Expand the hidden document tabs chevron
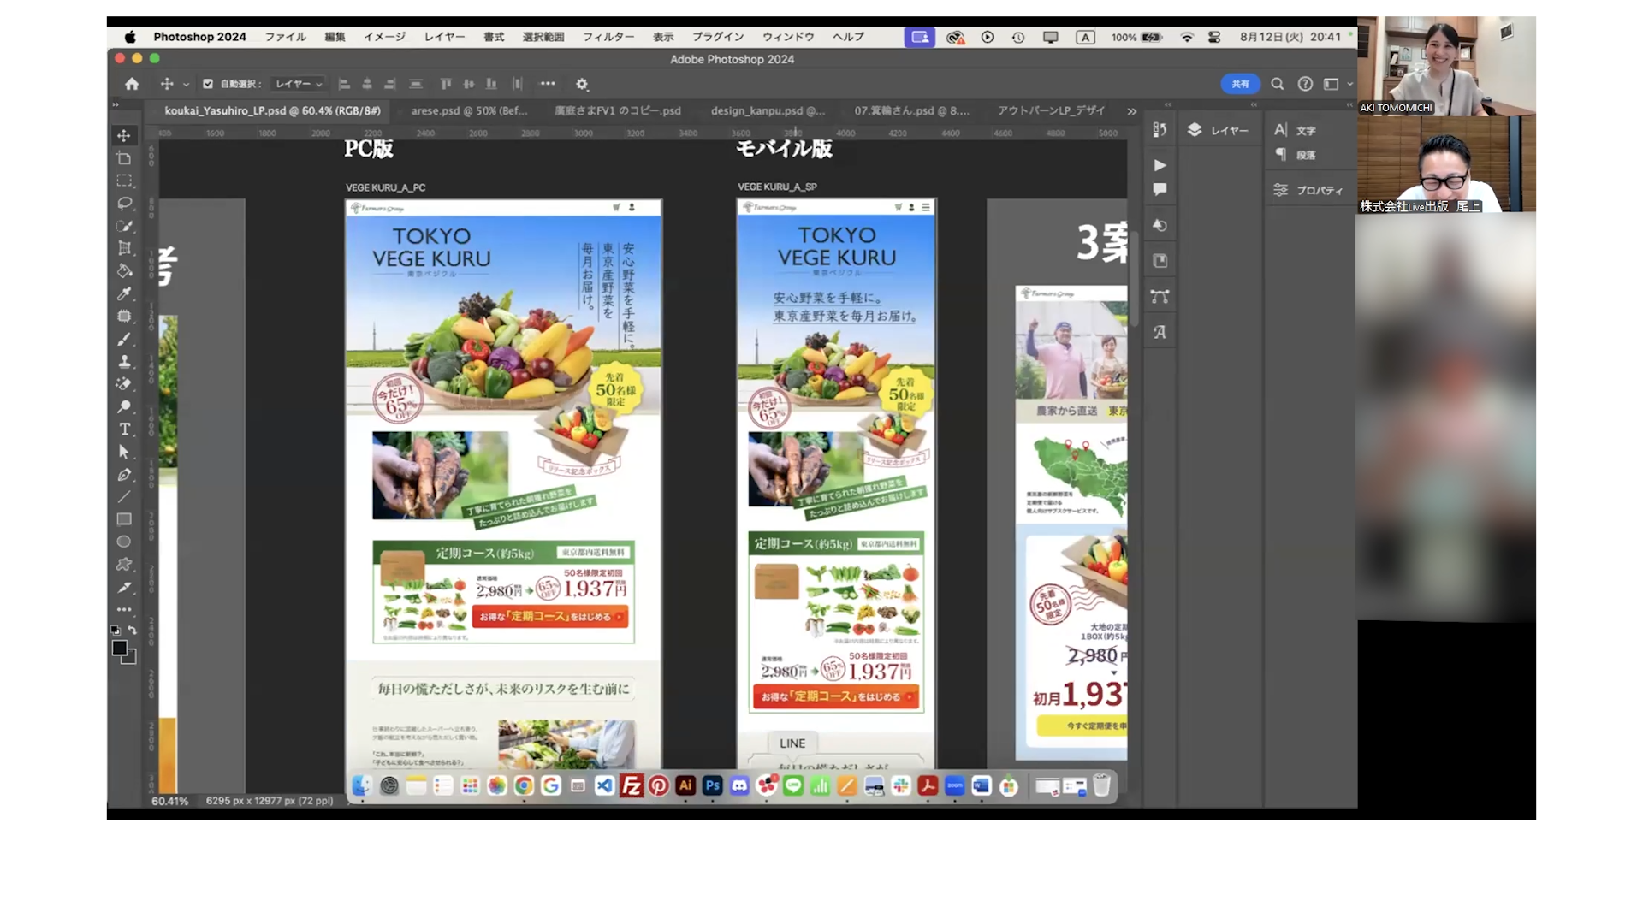 (x=1132, y=111)
